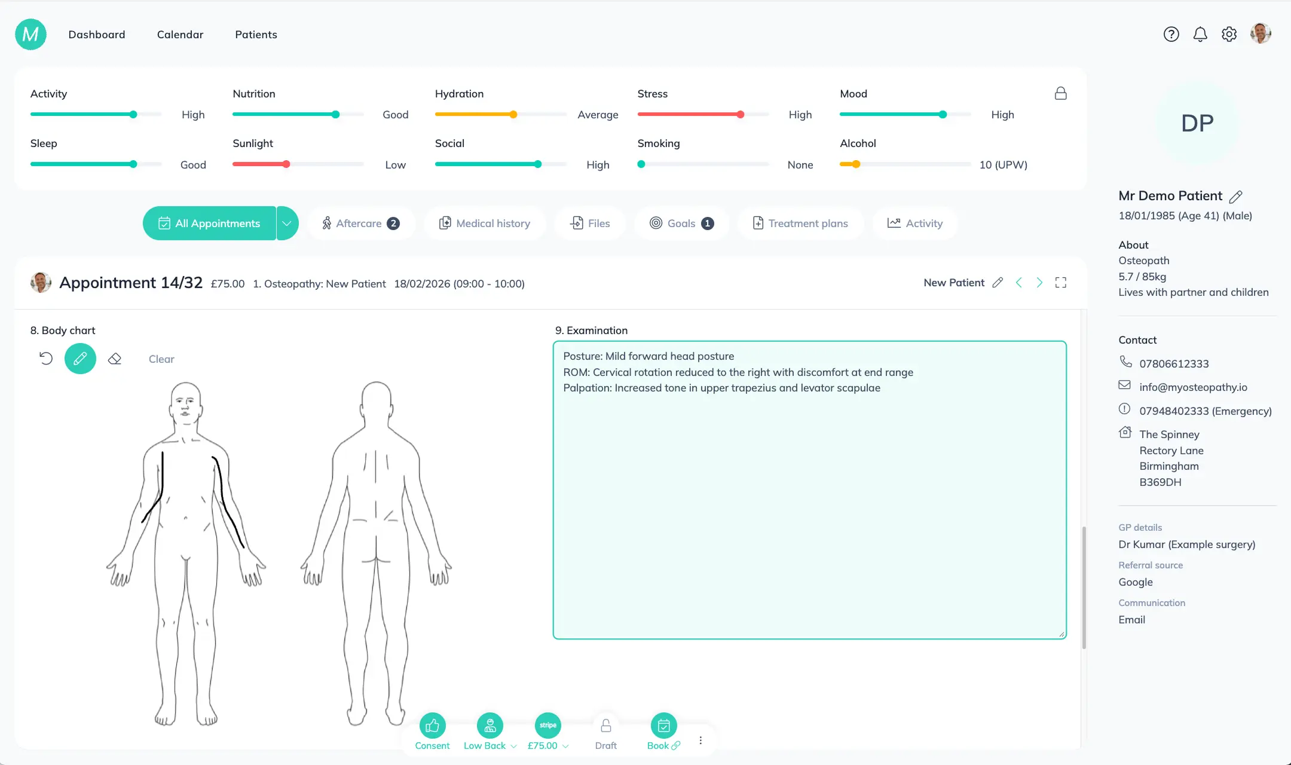The image size is (1291, 765).
Task: Select the pencil drawing tool on body chart
Action: tap(80, 359)
